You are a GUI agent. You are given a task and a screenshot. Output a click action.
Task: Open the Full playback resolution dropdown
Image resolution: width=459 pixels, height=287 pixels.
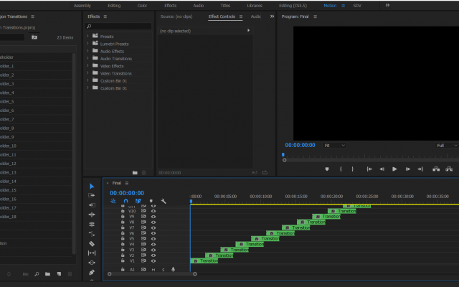[x=447, y=146]
